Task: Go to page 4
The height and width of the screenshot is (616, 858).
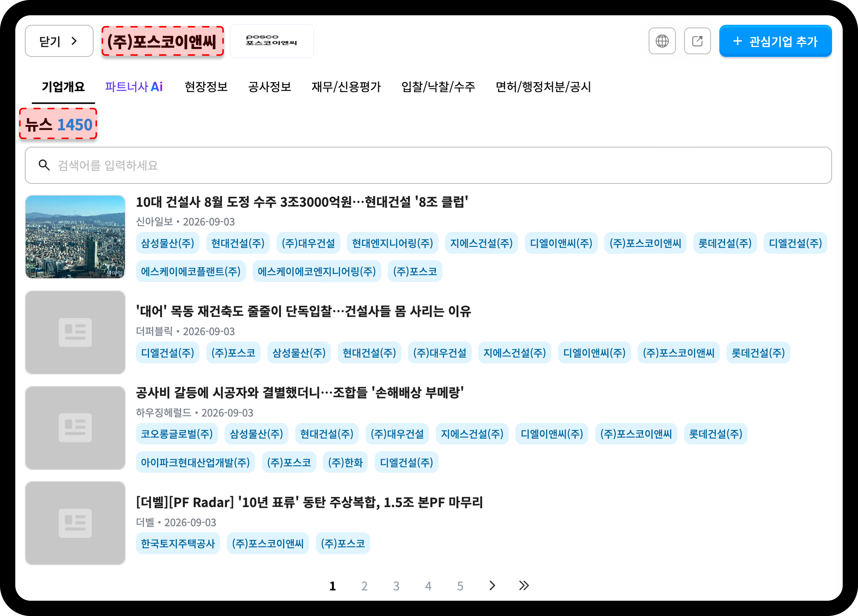Action: point(428,586)
